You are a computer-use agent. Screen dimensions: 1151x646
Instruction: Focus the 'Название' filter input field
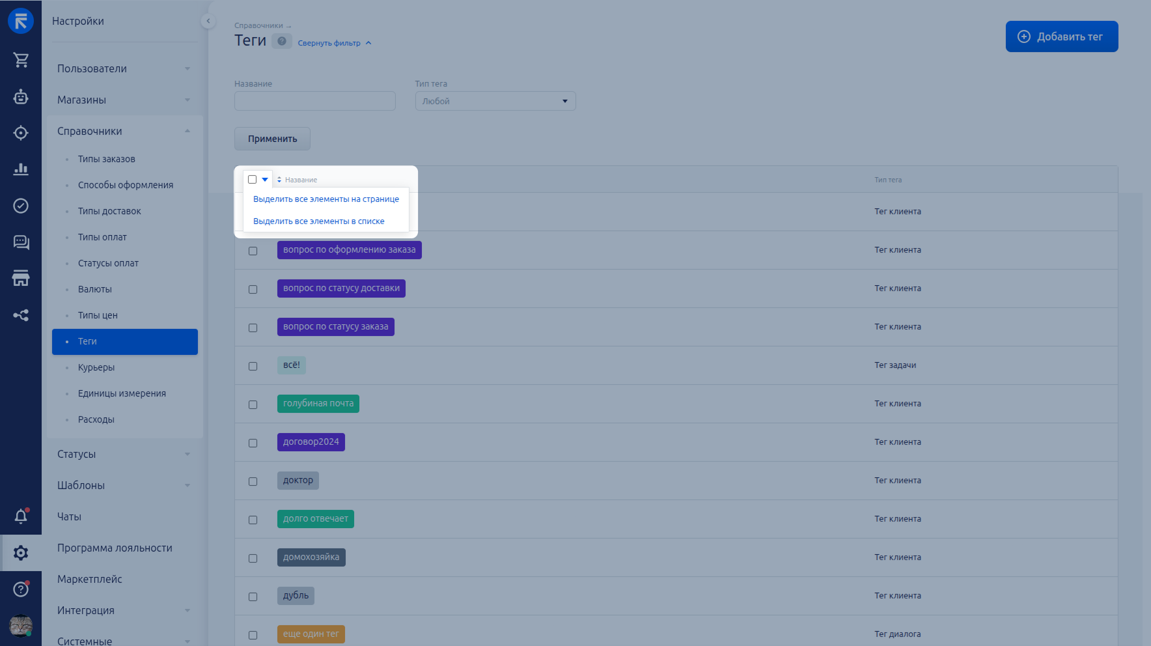tap(314, 101)
